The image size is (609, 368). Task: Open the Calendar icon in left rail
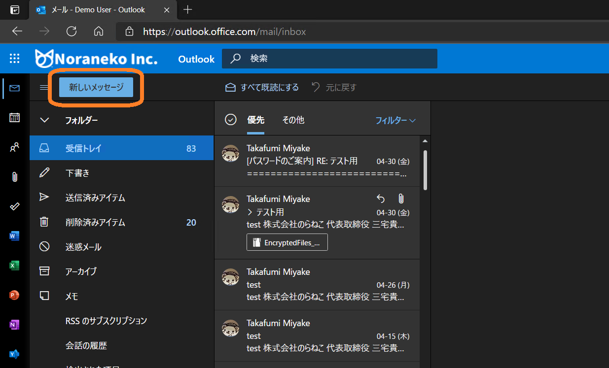point(14,117)
